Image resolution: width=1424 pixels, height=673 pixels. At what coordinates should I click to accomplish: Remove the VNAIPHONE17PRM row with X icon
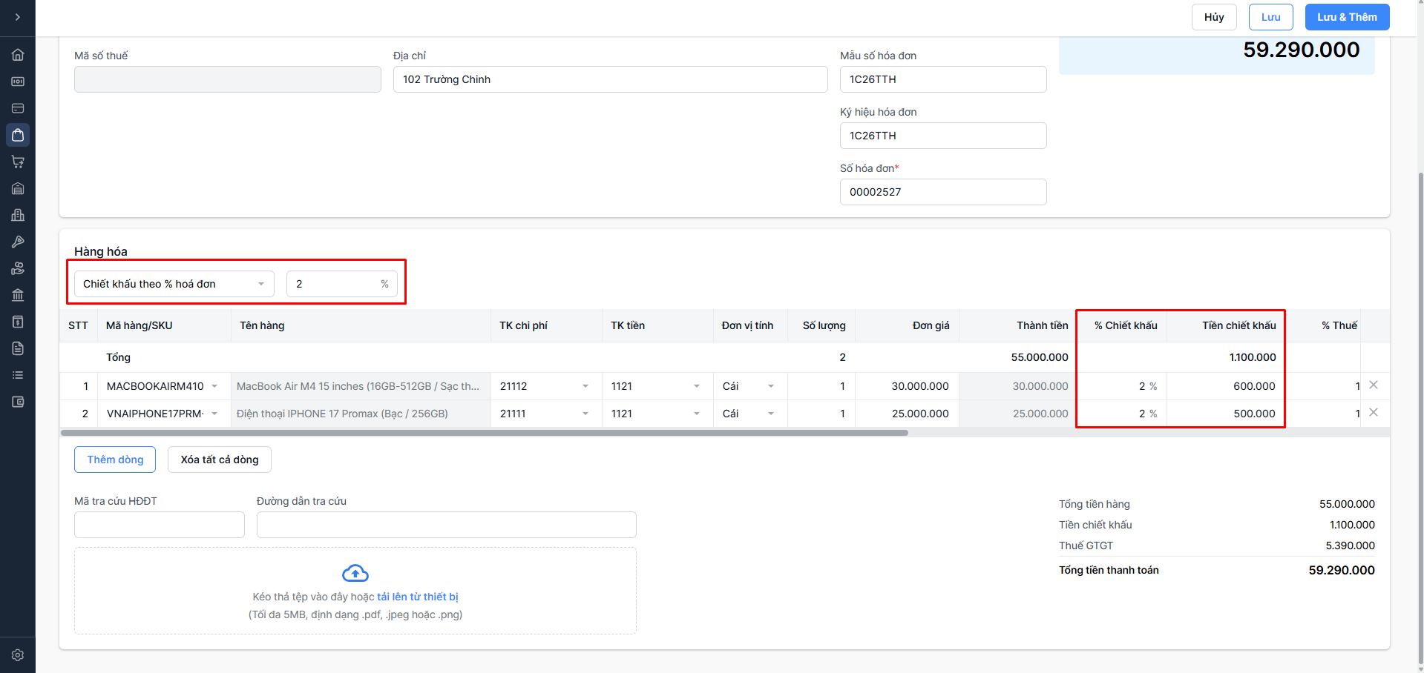tap(1374, 412)
